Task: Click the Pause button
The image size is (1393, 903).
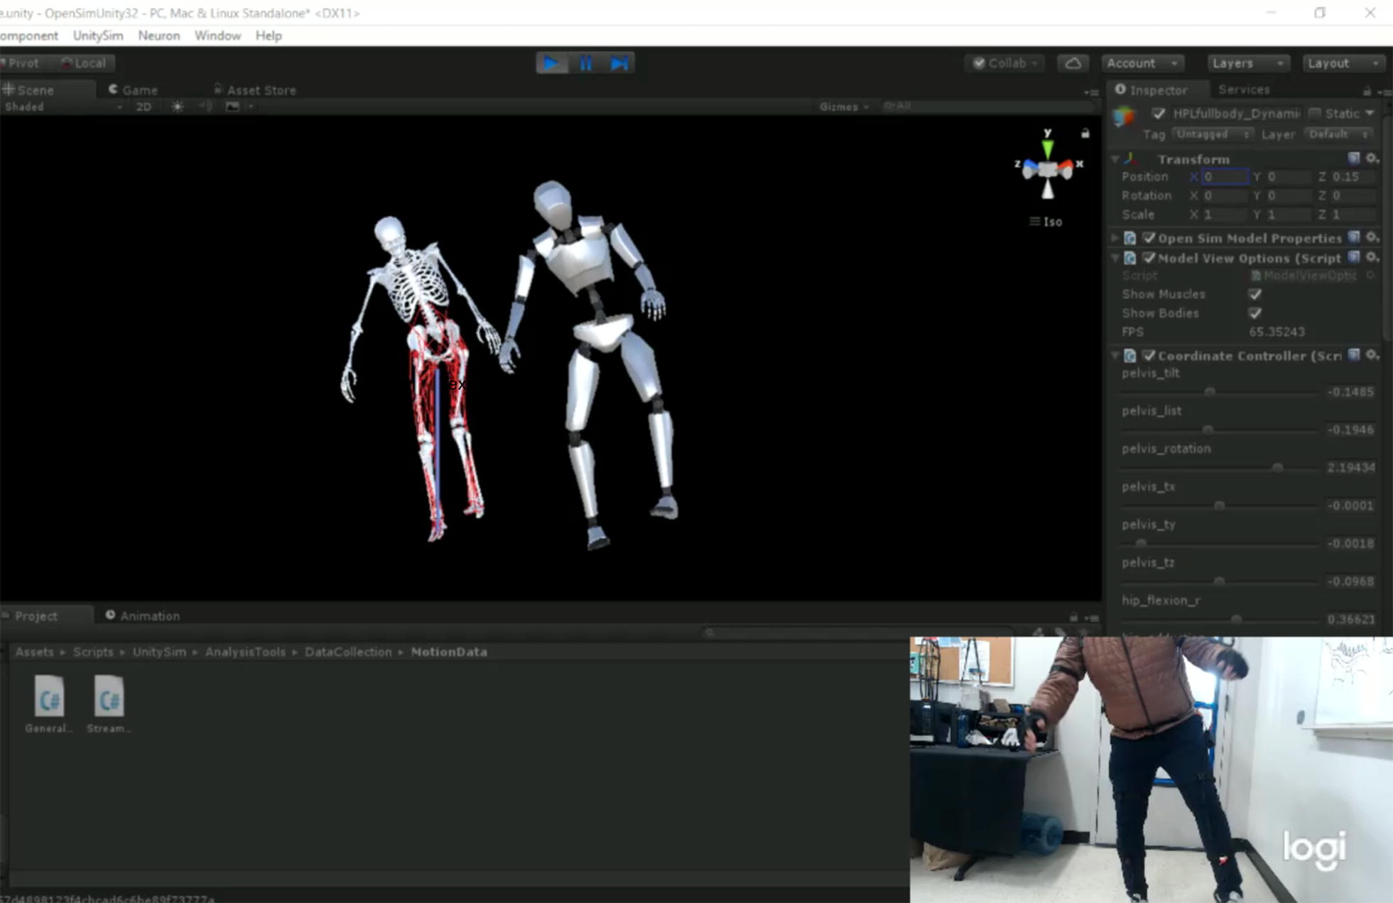Action: coord(585,64)
